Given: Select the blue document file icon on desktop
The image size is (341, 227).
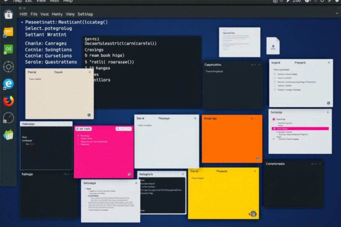Looking at the screenshot, I should click(273, 46).
